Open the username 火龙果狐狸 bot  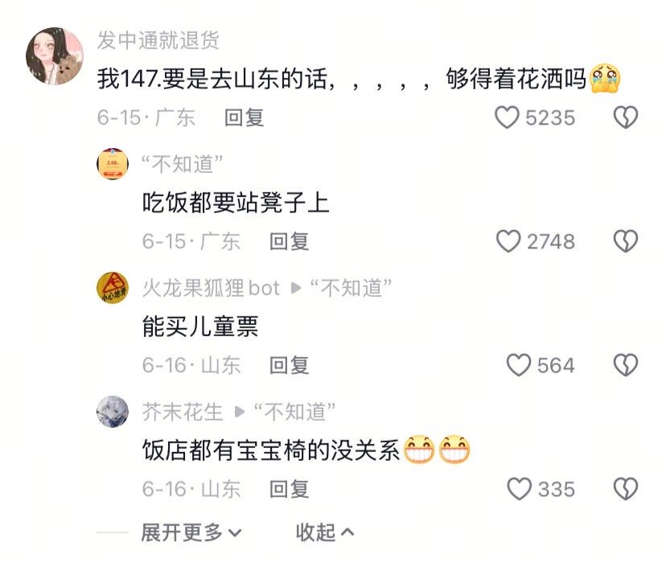(211, 288)
